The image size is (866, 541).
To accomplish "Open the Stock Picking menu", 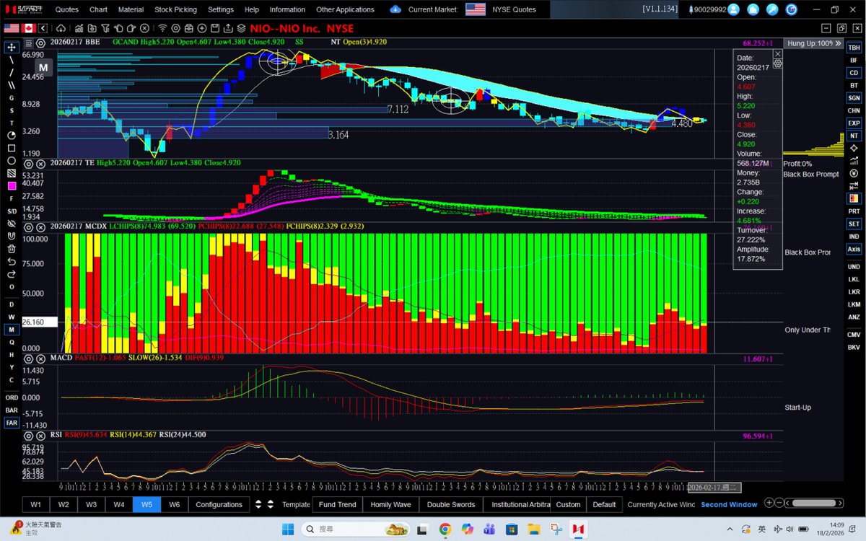I will click(x=175, y=9).
